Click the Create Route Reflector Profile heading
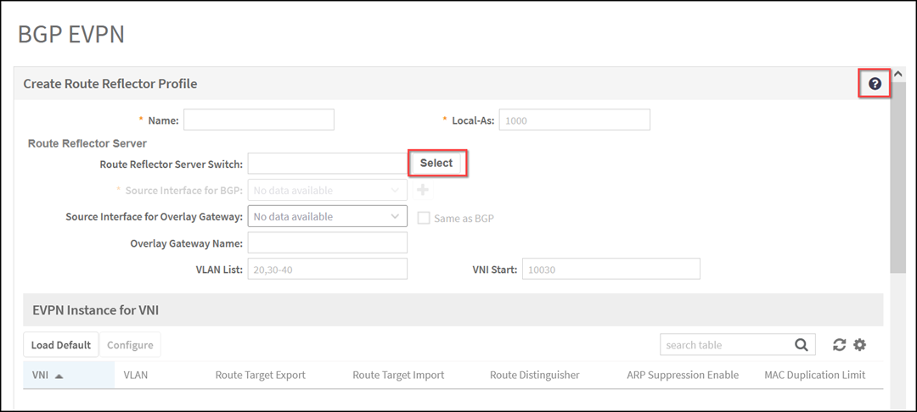 click(x=110, y=83)
